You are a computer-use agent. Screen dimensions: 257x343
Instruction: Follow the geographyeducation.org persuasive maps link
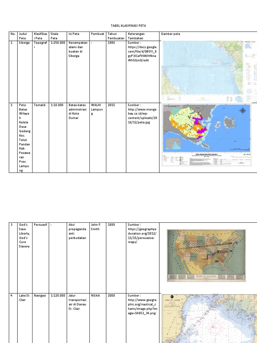click(142, 235)
